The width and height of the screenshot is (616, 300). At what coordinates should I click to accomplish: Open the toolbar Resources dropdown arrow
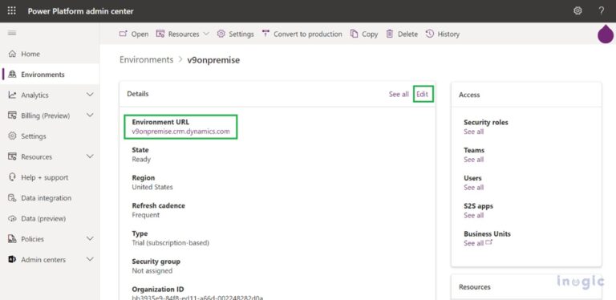coord(206,34)
